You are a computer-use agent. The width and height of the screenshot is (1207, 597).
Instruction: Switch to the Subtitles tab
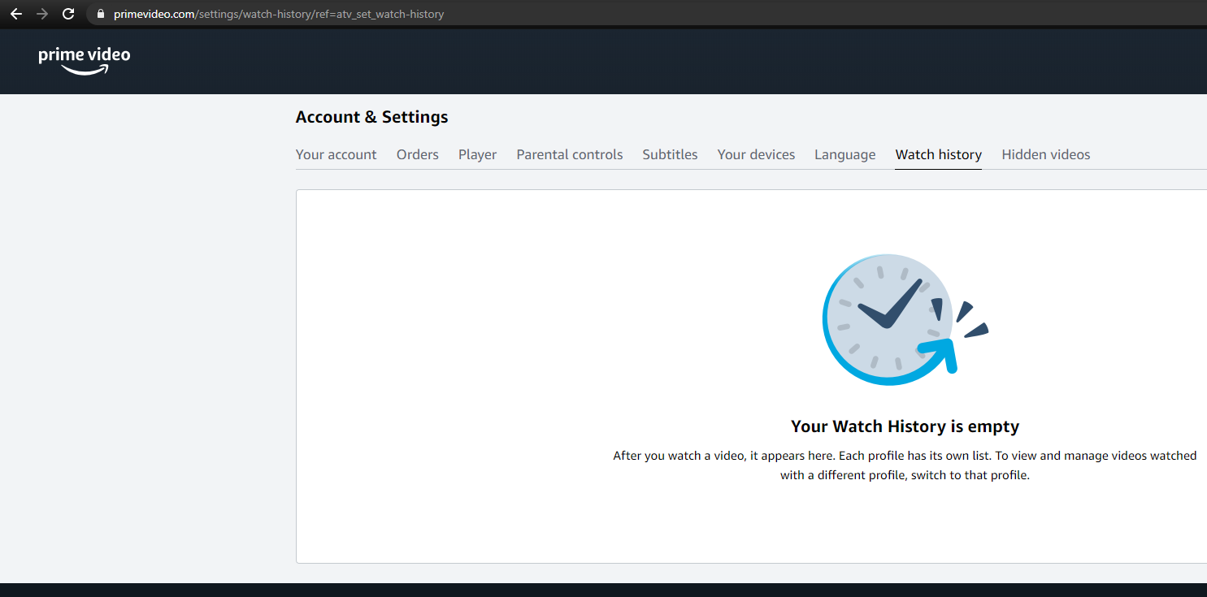click(x=670, y=154)
